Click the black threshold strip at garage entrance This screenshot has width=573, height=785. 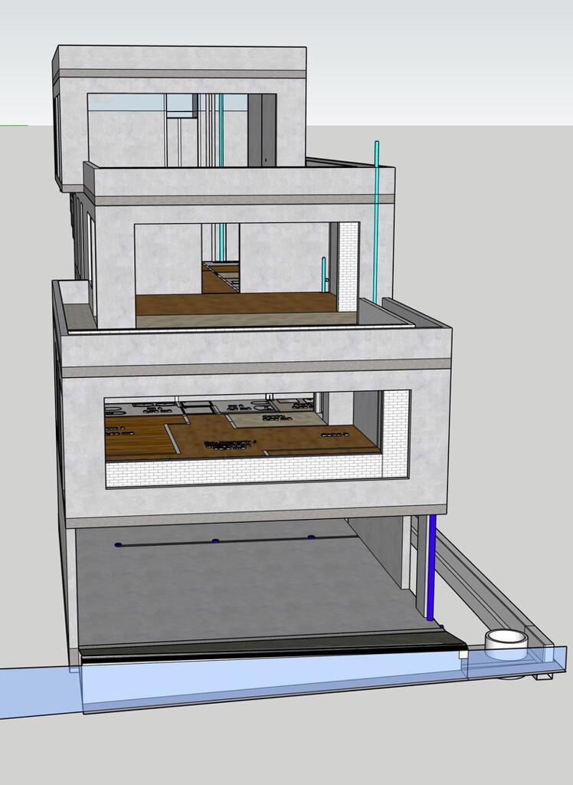(x=268, y=648)
